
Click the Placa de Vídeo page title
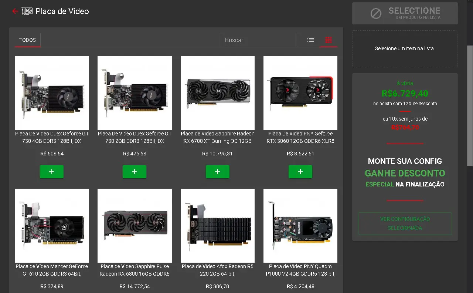pos(62,11)
